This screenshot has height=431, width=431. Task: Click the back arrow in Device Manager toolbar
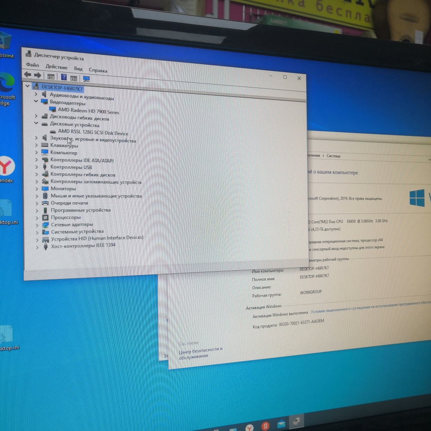tap(28, 76)
